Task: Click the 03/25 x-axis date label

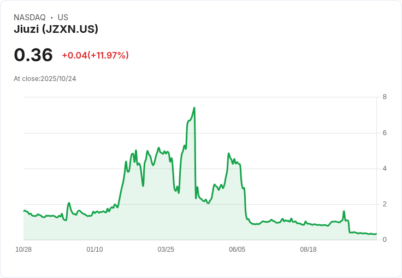Action: tap(166, 250)
